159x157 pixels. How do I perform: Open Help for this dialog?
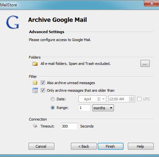click(141, 146)
